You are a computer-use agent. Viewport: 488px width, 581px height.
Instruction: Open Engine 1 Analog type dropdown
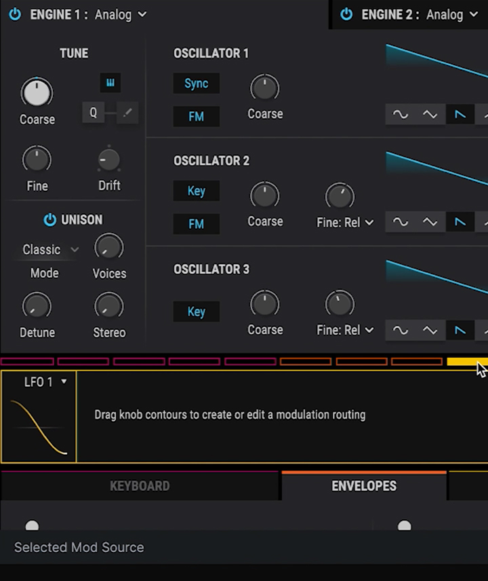pyautogui.click(x=121, y=15)
